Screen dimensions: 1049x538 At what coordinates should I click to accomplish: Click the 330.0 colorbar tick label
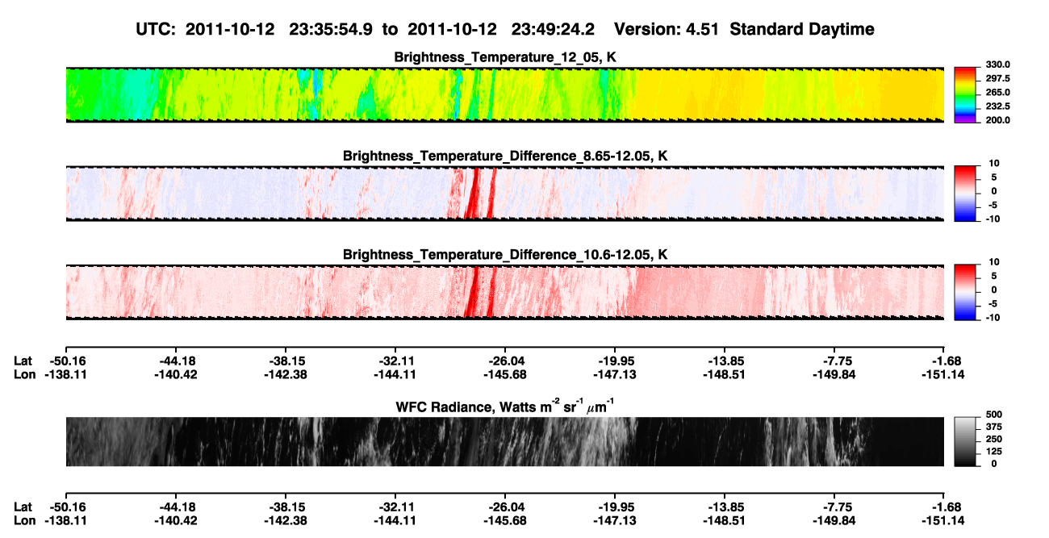pyautogui.click(x=997, y=65)
